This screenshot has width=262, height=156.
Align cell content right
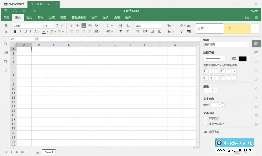tap(84, 31)
